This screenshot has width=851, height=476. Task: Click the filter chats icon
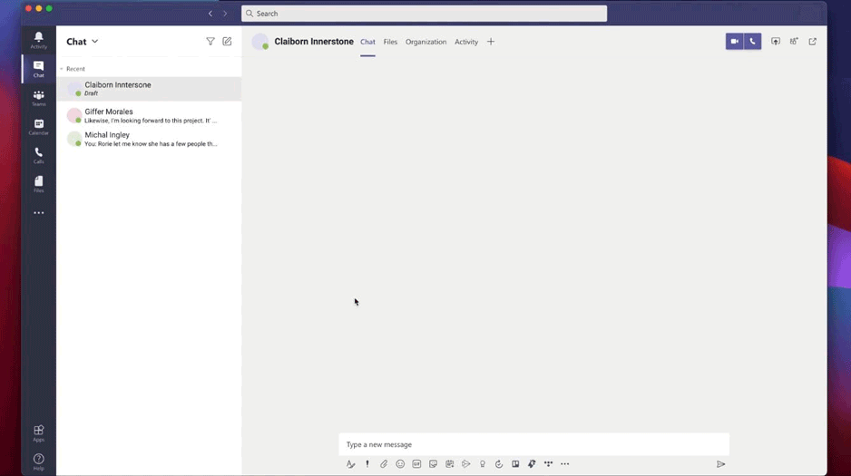(210, 41)
